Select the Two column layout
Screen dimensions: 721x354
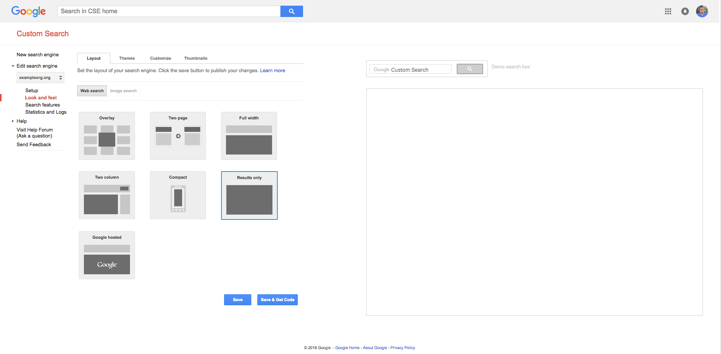click(107, 195)
